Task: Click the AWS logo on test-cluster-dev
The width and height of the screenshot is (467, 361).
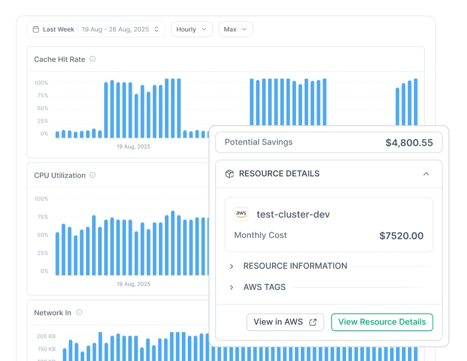Action: pyautogui.click(x=241, y=214)
